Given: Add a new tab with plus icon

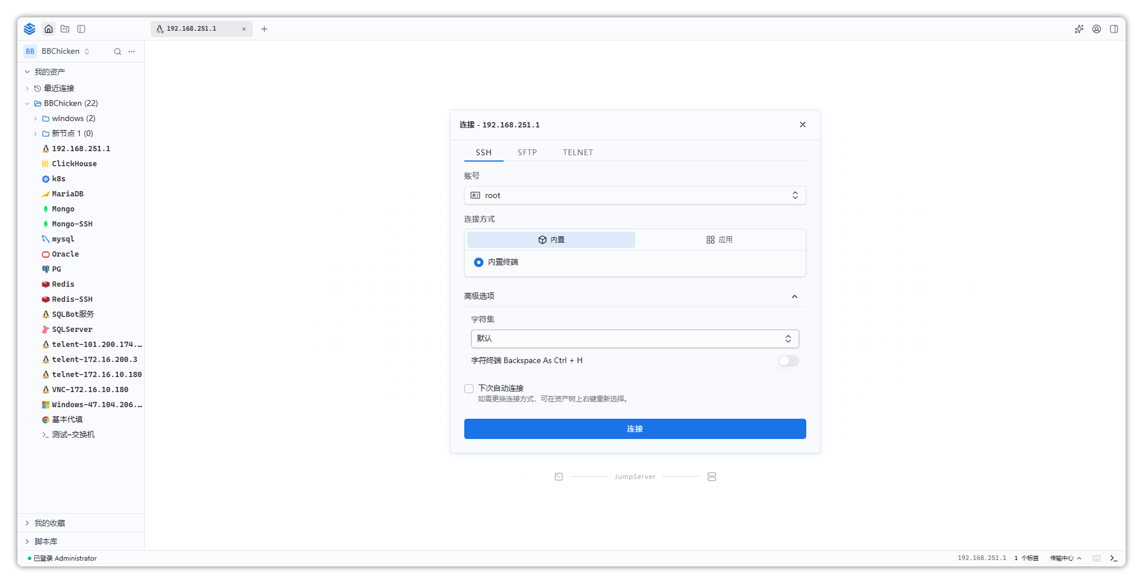Looking at the screenshot, I should pyautogui.click(x=264, y=29).
